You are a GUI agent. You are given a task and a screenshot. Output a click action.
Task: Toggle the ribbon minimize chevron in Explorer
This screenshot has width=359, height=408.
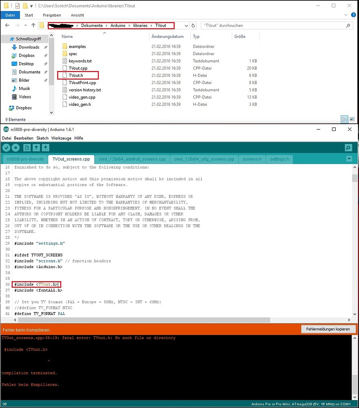[346, 15]
